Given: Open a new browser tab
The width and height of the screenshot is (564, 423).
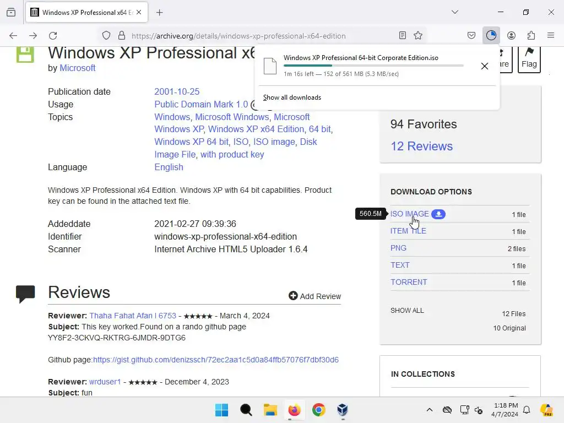Looking at the screenshot, I should point(160,13).
